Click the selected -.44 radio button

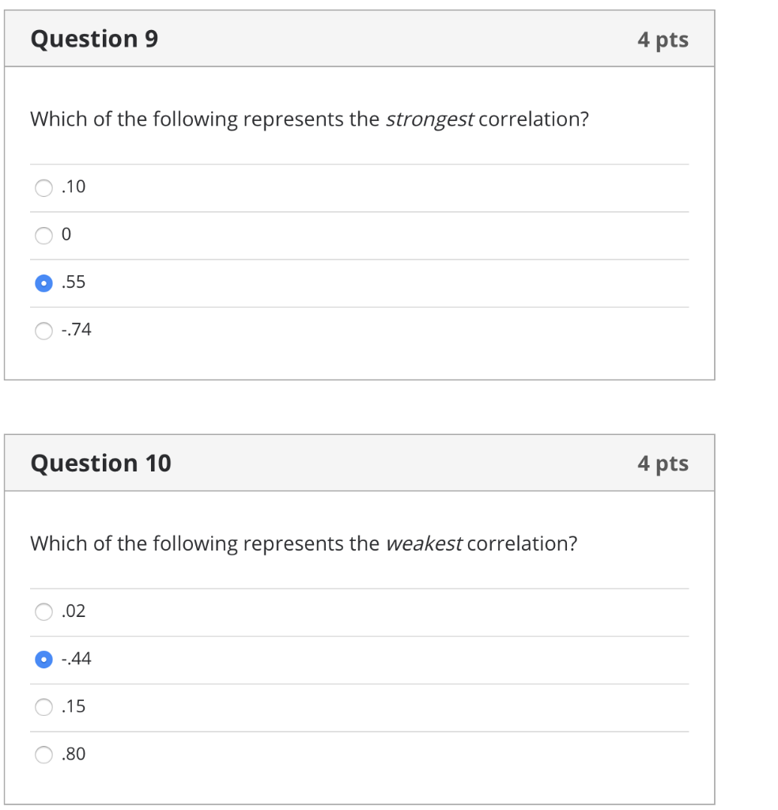(x=43, y=660)
